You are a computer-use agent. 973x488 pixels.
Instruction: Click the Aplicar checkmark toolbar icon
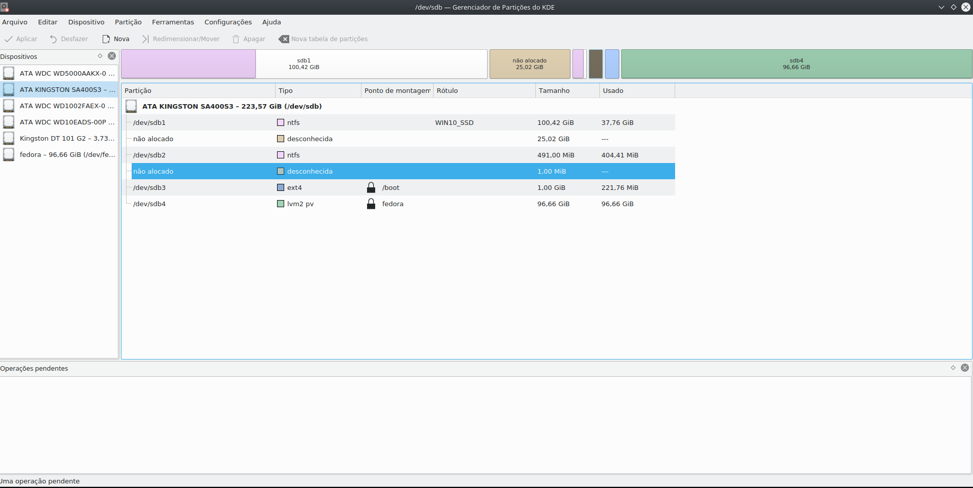pos(9,39)
